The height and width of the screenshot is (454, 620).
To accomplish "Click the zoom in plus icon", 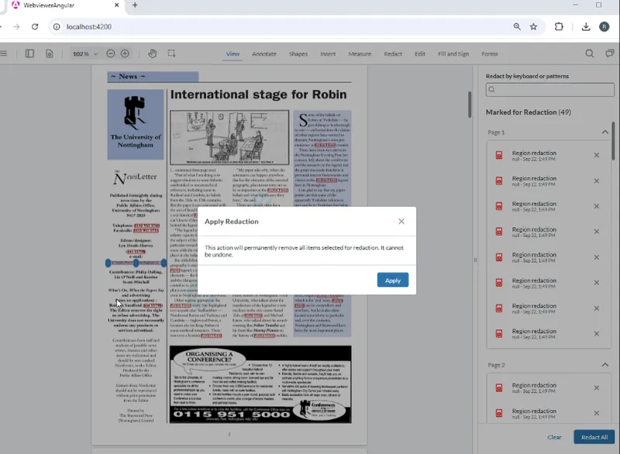I will point(125,53).
